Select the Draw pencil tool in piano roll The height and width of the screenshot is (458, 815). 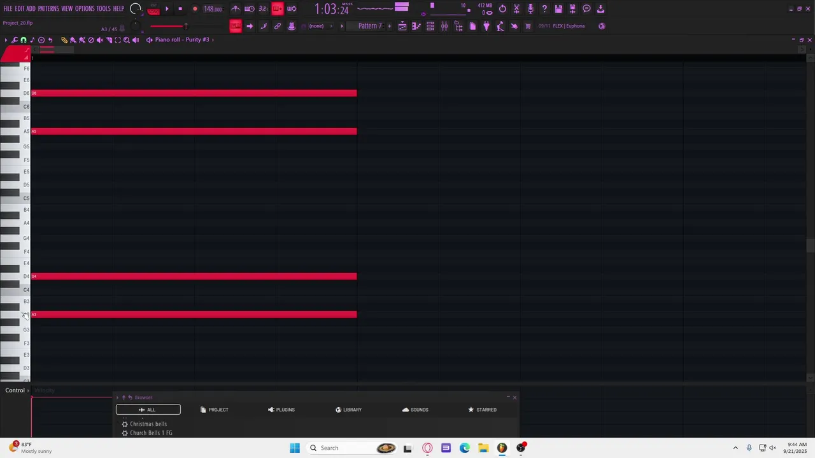[64, 40]
